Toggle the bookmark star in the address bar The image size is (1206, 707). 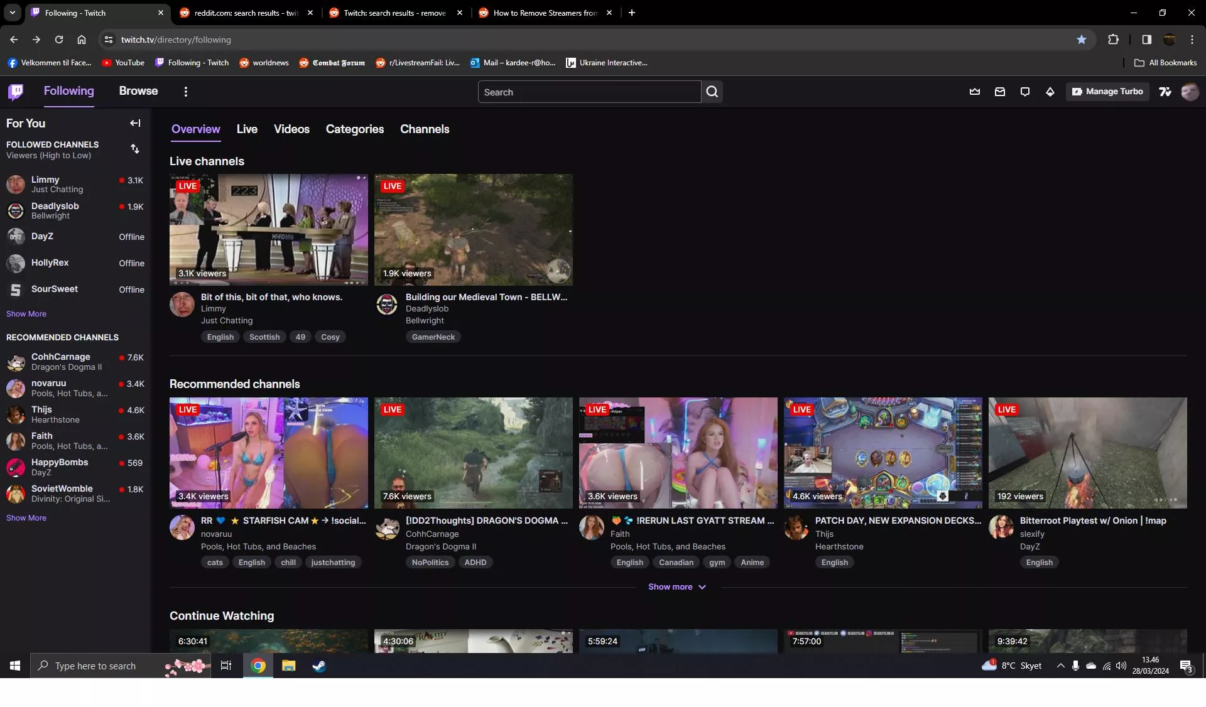tap(1082, 39)
